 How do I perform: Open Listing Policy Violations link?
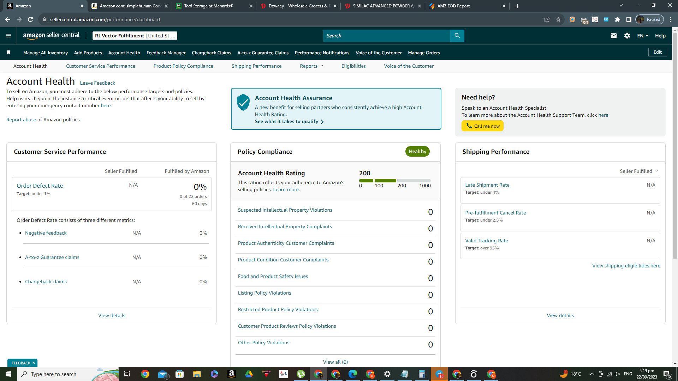(264, 293)
